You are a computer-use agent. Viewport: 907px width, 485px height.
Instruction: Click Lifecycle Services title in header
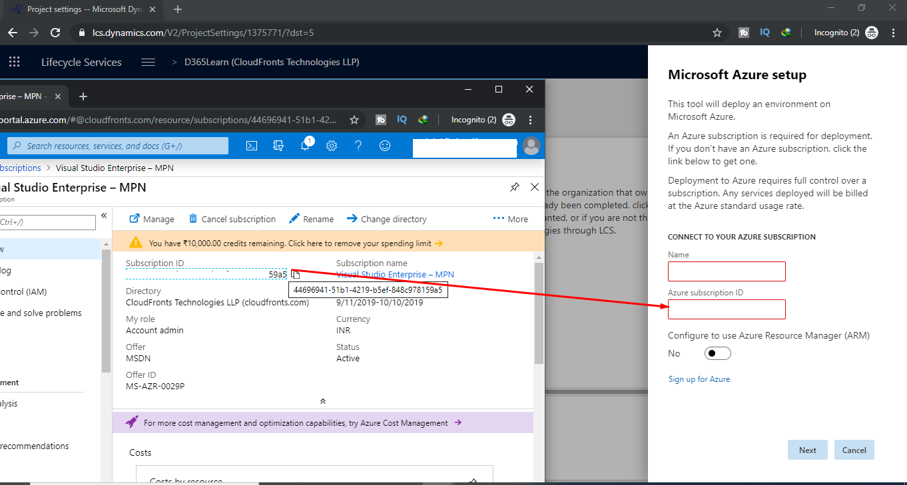tap(81, 62)
